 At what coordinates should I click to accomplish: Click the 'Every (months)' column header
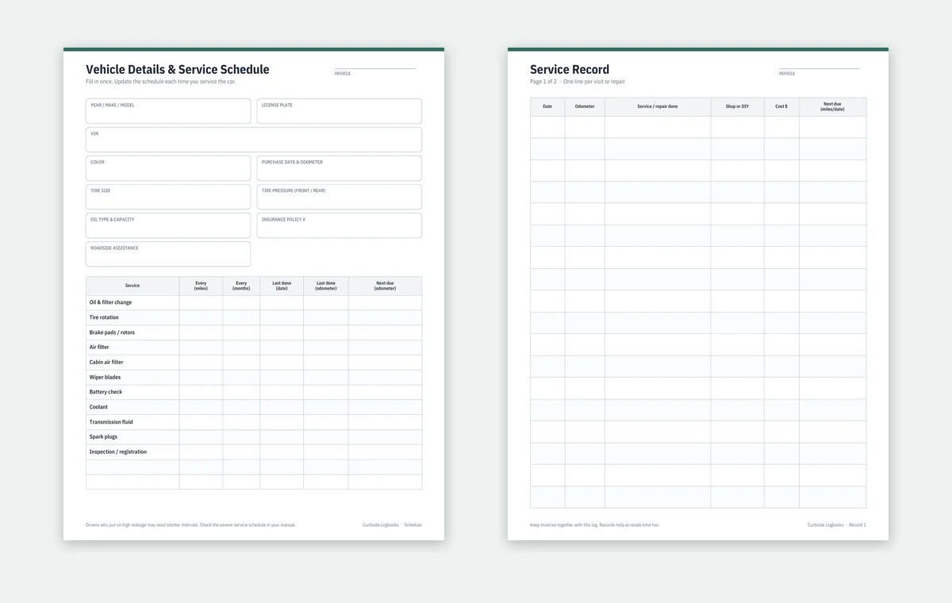pos(241,286)
